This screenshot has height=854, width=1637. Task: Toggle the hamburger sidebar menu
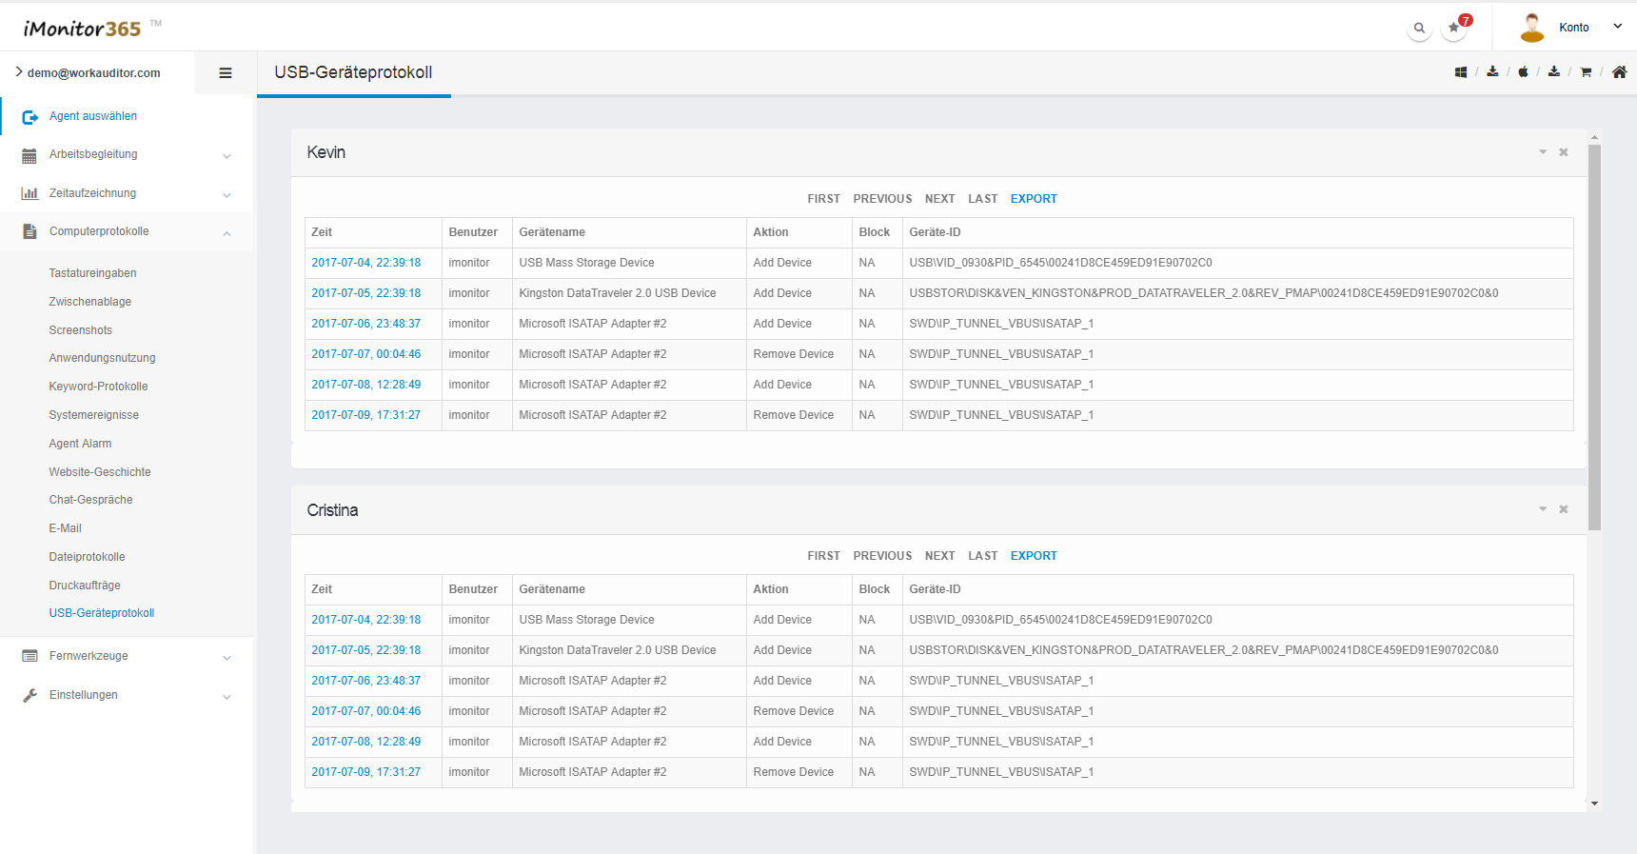pos(226,73)
